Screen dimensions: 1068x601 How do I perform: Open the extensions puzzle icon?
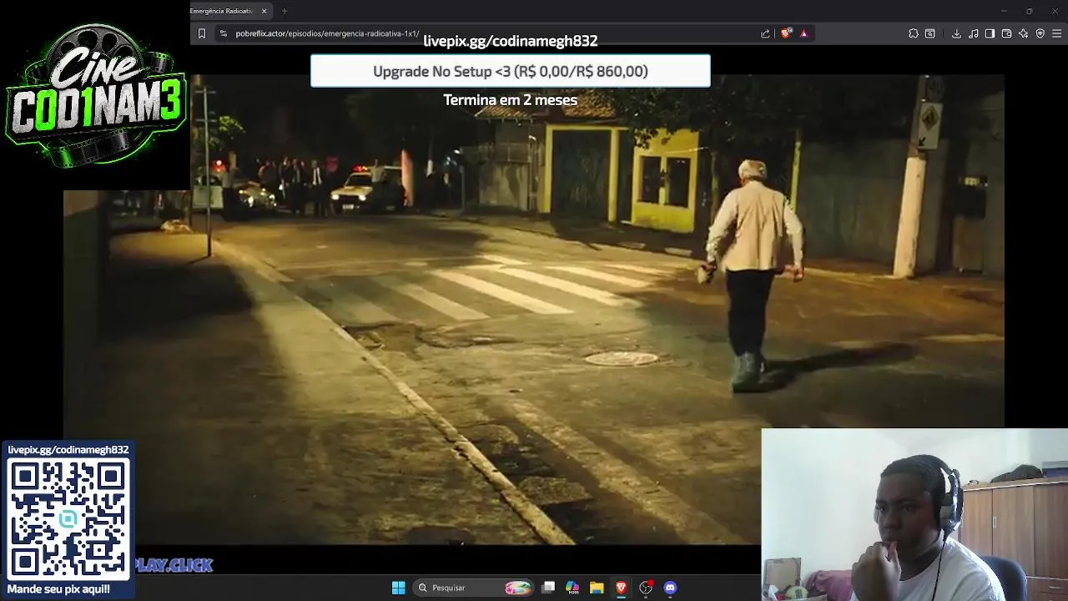[914, 33]
